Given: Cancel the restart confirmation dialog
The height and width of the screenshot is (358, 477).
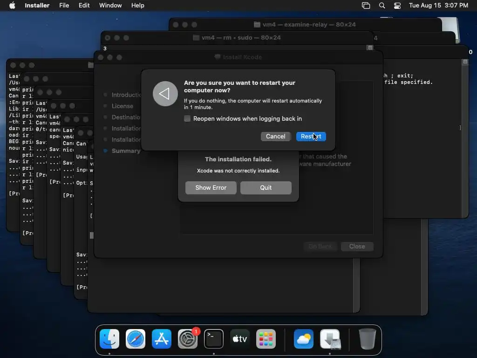Looking at the screenshot, I should [276, 137].
